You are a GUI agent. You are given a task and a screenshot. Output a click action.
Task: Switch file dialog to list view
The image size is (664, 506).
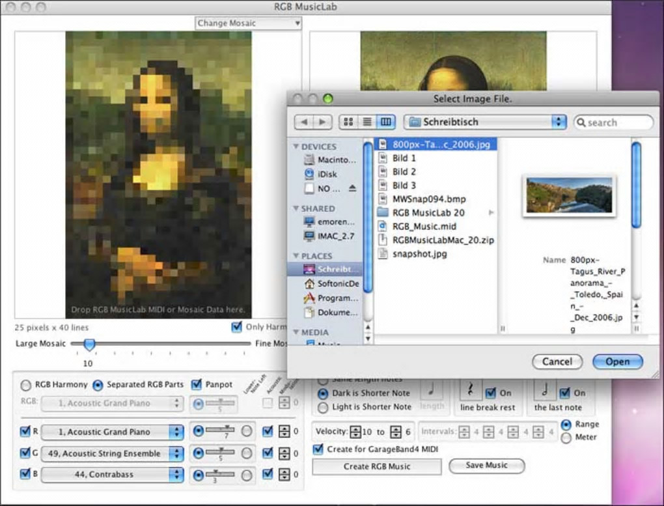click(367, 122)
